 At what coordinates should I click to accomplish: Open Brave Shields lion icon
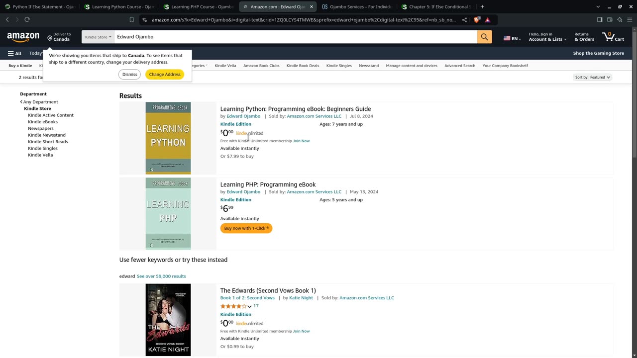[477, 20]
